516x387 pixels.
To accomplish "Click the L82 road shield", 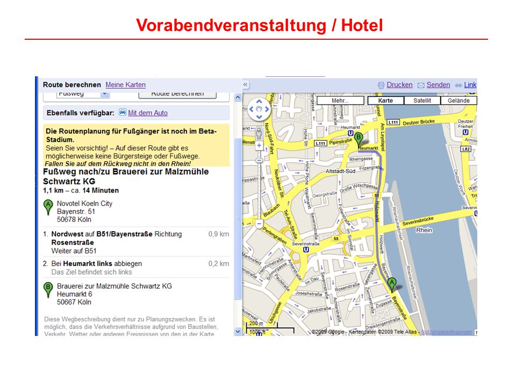I will tap(465, 149).
